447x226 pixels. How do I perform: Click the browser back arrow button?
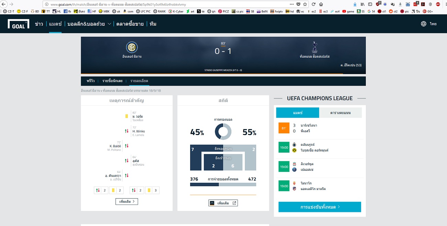tap(4, 4)
